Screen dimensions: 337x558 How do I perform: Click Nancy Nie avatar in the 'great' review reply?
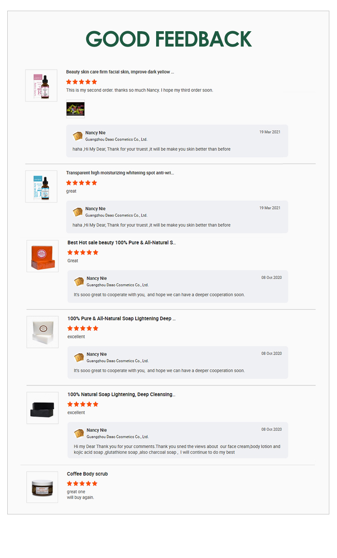[x=78, y=212]
